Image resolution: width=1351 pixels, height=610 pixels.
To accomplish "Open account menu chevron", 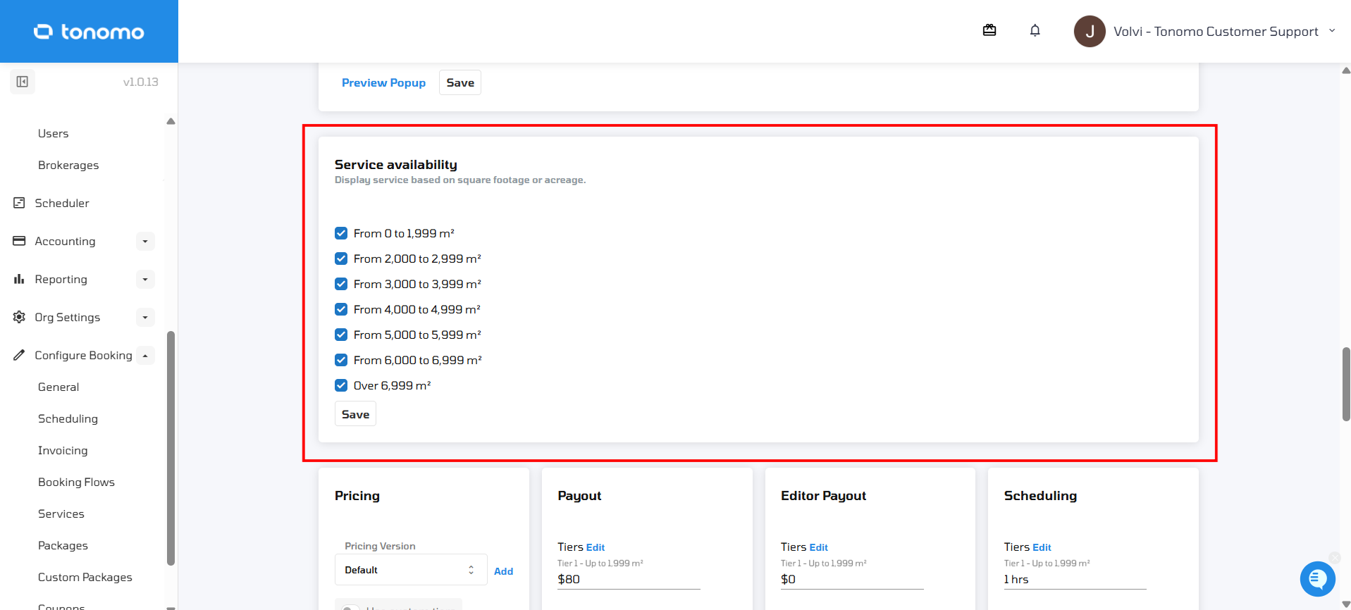I will point(1332,31).
